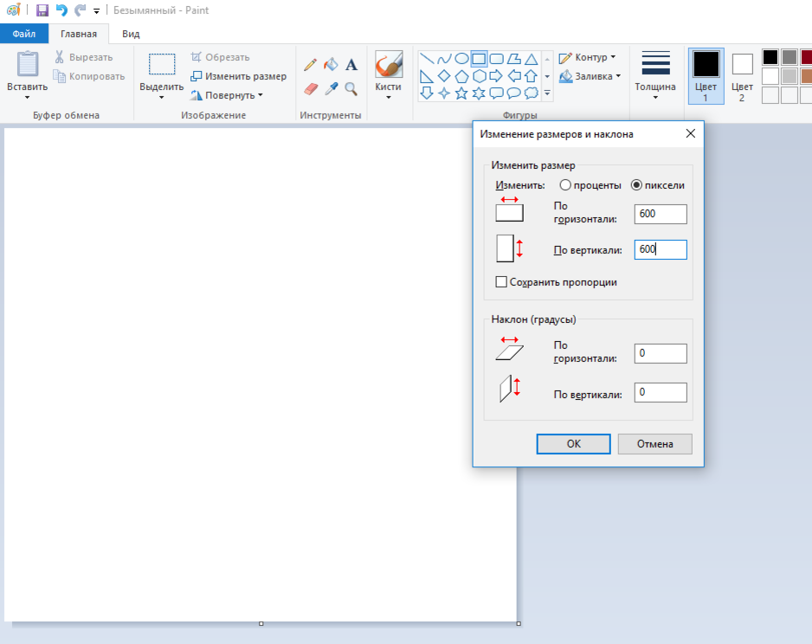Open the Кисти dropdown arrow

coord(389,97)
